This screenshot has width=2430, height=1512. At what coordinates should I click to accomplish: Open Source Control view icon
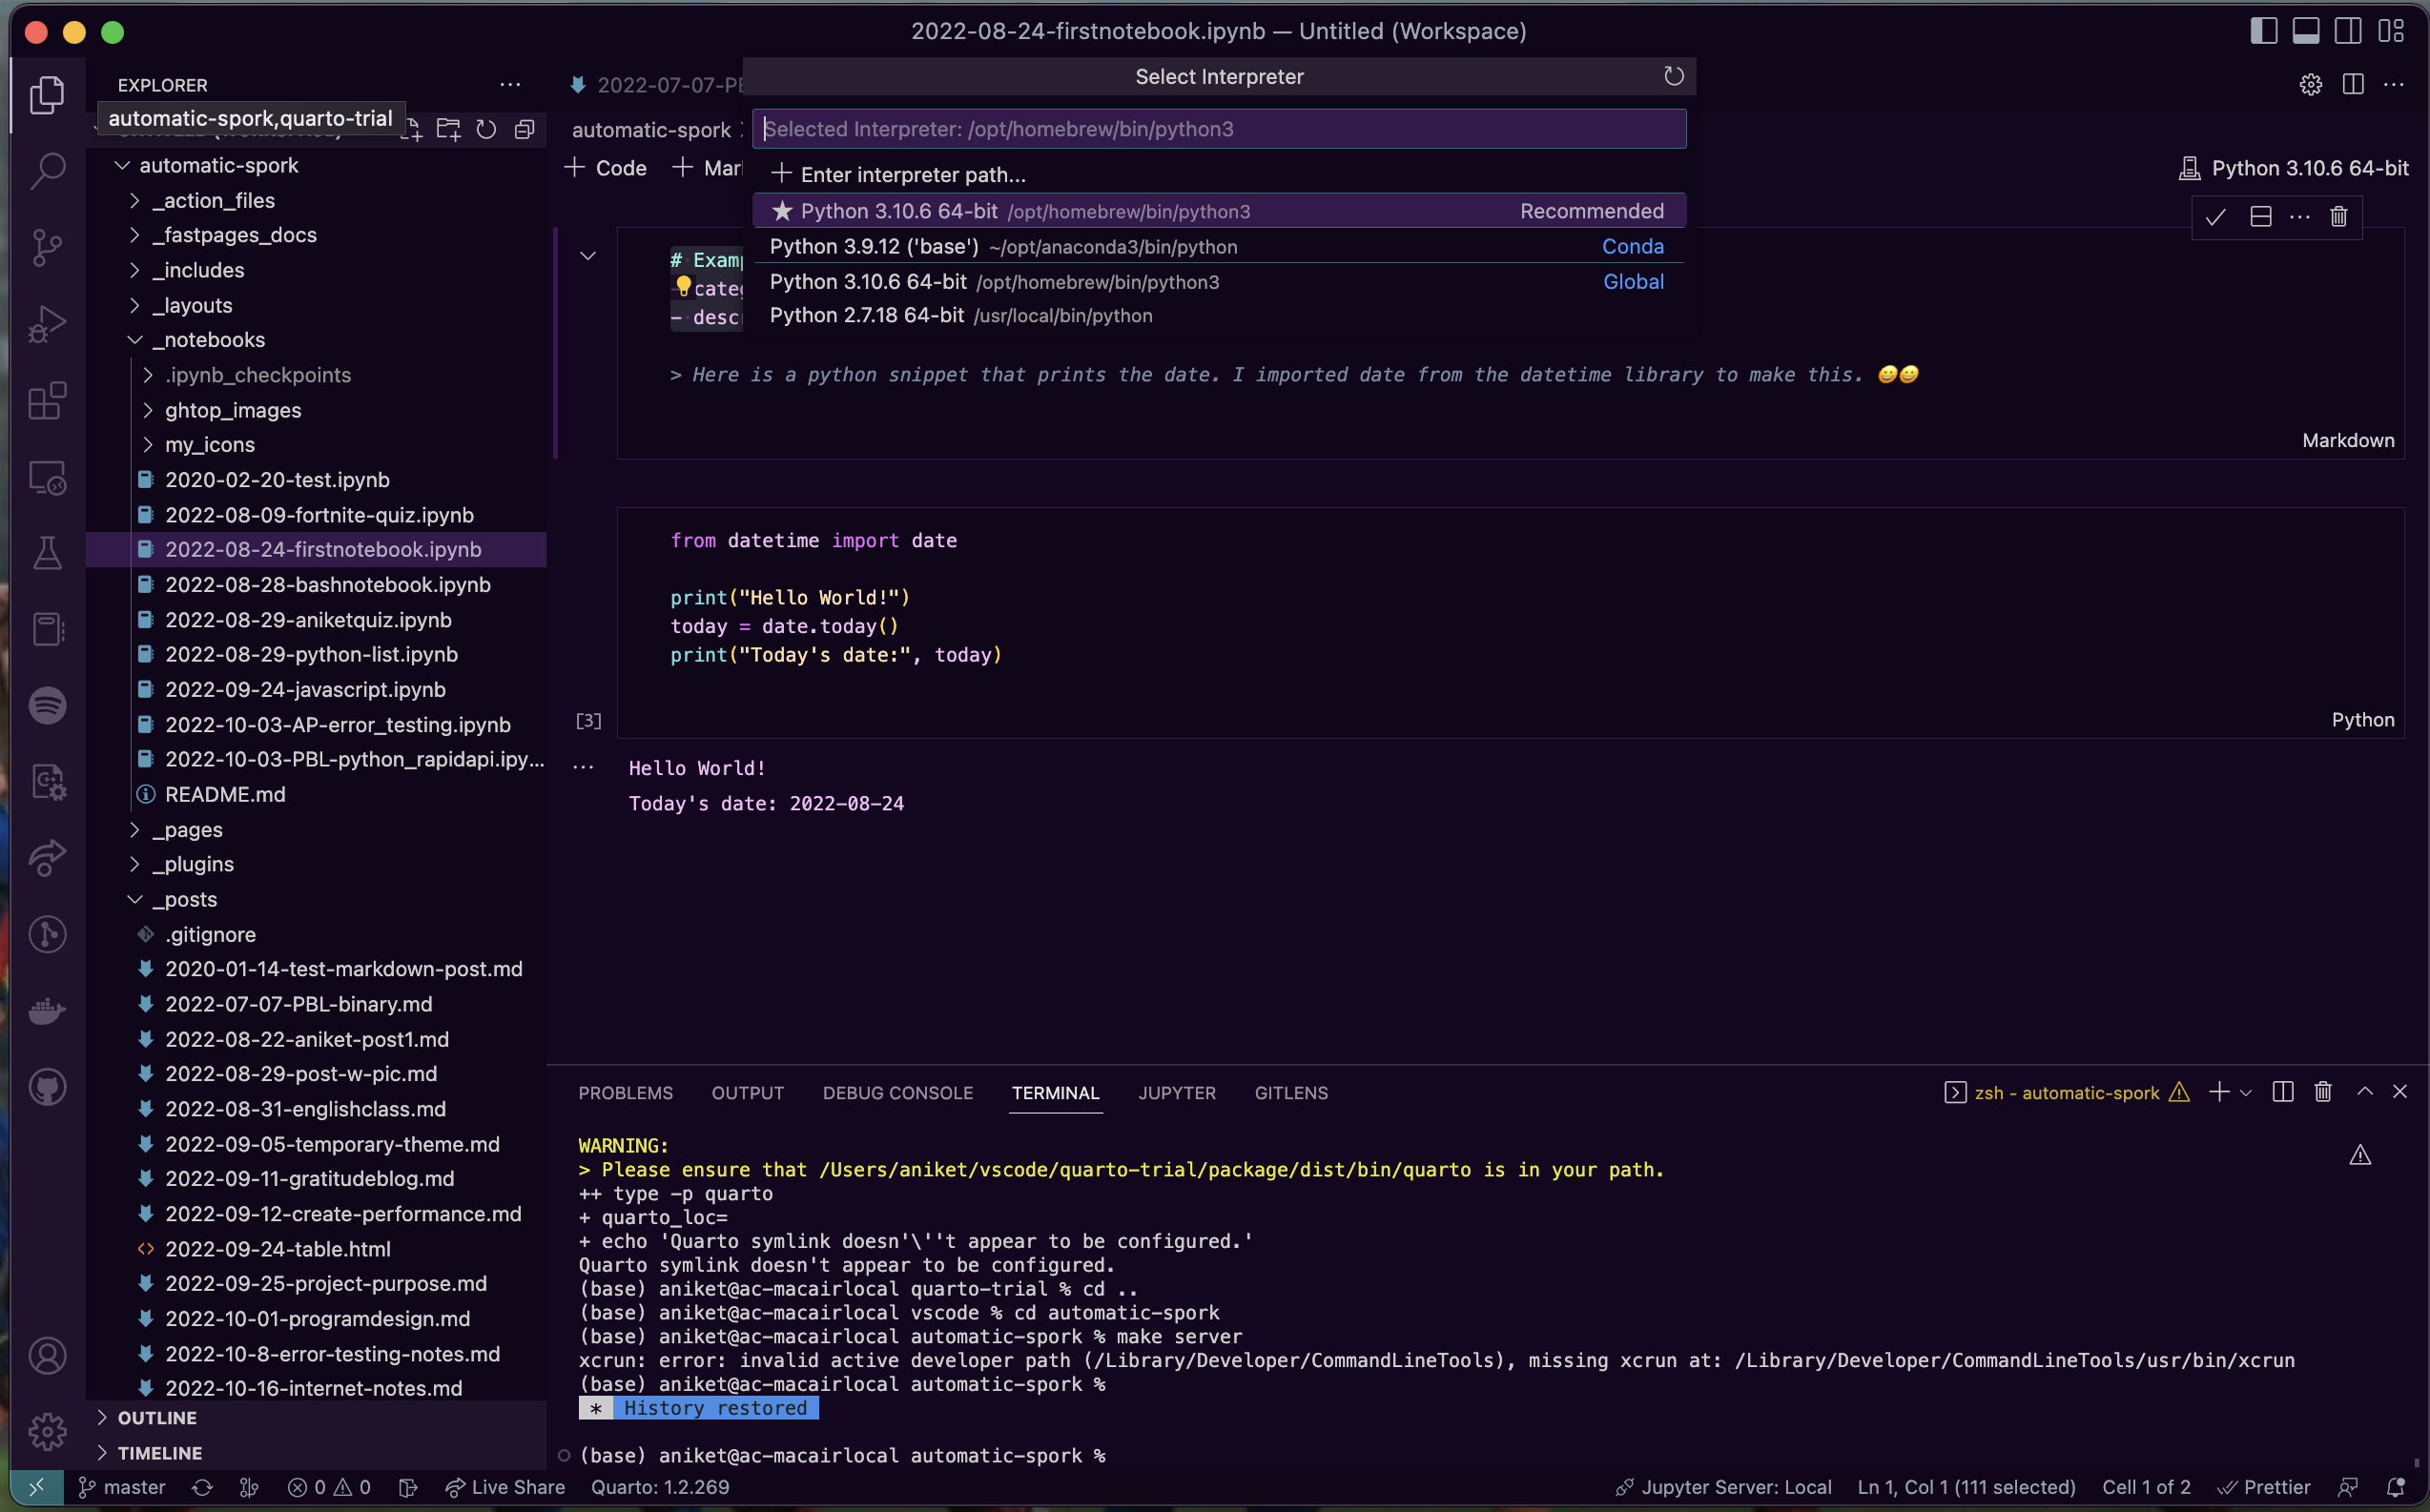(x=47, y=248)
